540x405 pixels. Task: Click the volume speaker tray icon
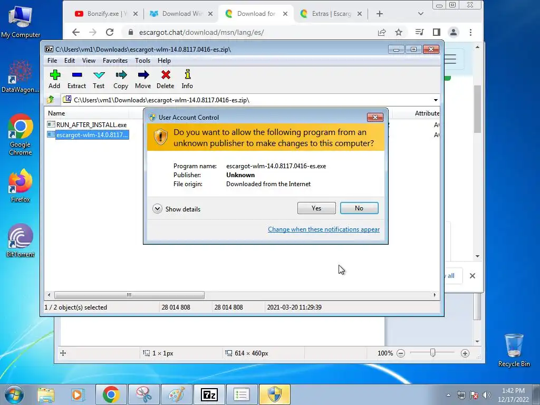click(487, 396)
